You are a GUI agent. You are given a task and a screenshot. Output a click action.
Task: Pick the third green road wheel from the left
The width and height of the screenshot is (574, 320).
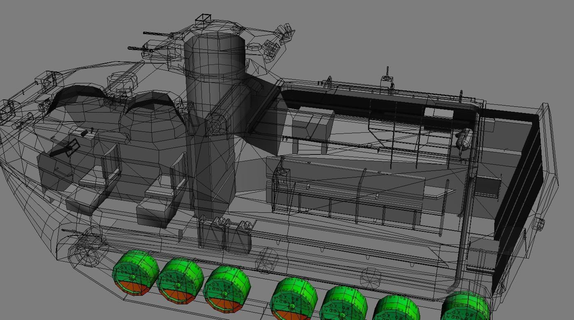click(x=226, y=288)
